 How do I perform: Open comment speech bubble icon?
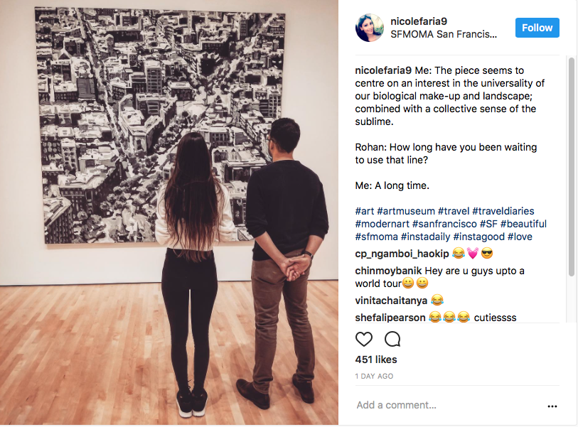tap(392, 339)
